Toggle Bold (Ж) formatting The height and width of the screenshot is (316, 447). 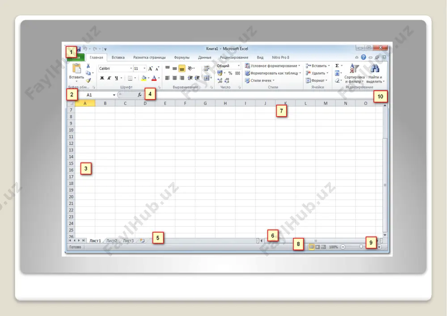coord(102,78)
